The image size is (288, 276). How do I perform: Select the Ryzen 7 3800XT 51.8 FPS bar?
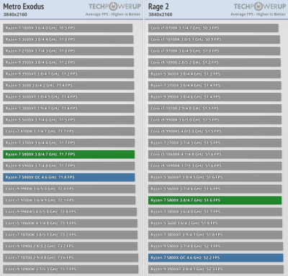click(x=215, y=235)
